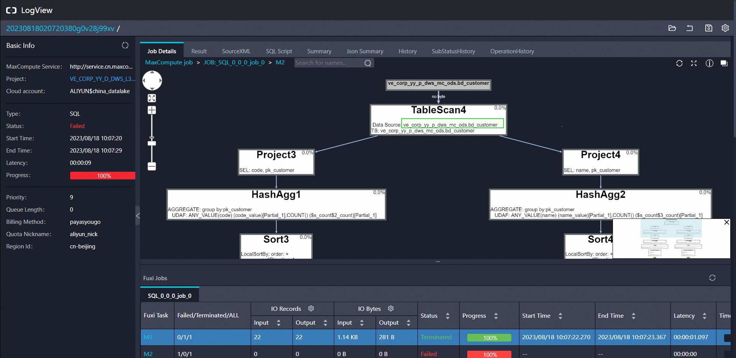Select the Project3 node
The height and width of the screenshot is (358, 736).
276,162
